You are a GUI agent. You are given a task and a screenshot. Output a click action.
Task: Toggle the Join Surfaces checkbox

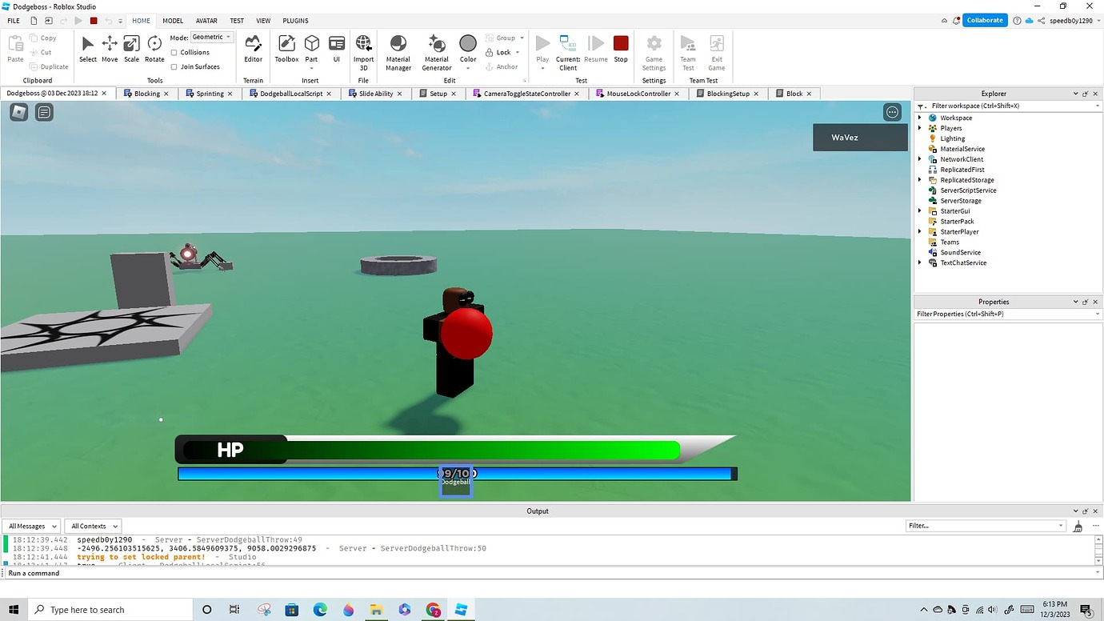[174, 67]
